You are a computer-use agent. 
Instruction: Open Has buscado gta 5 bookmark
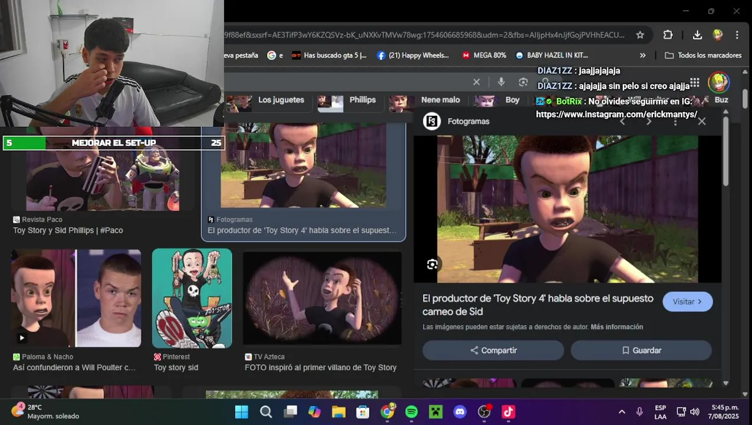(329, 55)
